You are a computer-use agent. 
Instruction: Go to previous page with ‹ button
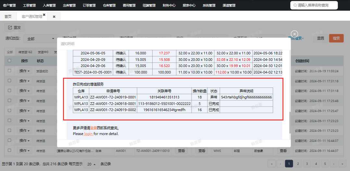(280, 164)
